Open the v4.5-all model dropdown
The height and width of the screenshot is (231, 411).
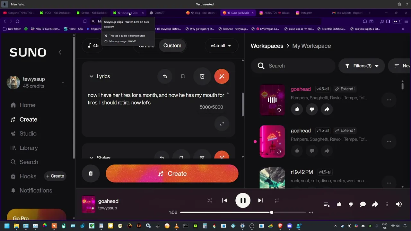point(221,46)
